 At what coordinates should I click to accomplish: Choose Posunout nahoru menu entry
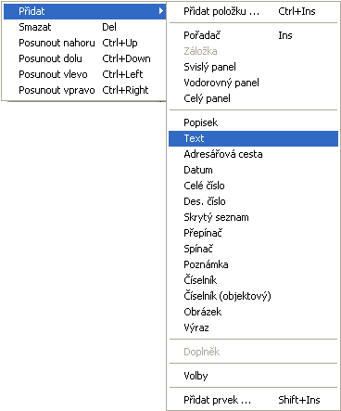(84, 43)
